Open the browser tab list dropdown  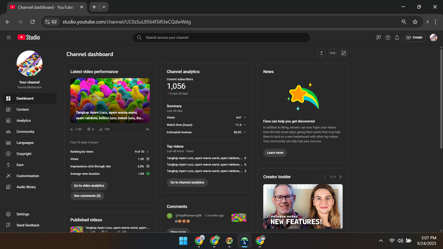pyautogui.click(x=104, y=7)
